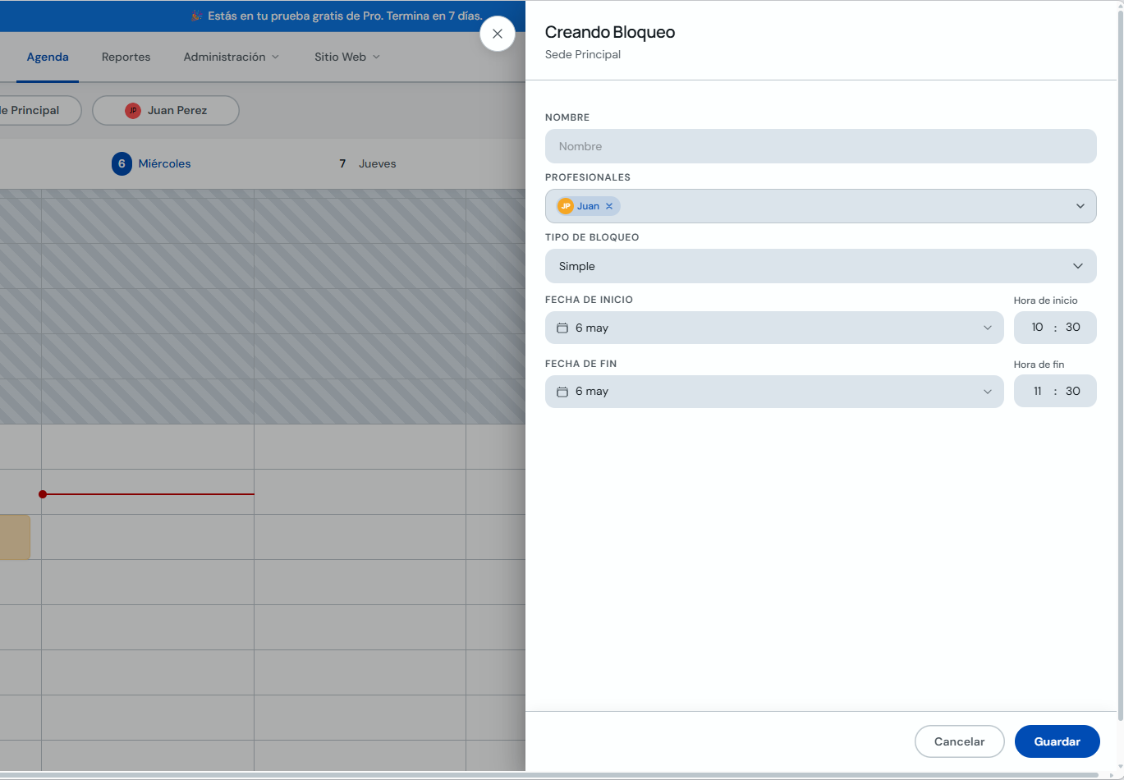Focus the Nombre input field
The width and height of the screenshot is (1124, 780).
coord(821,146)
